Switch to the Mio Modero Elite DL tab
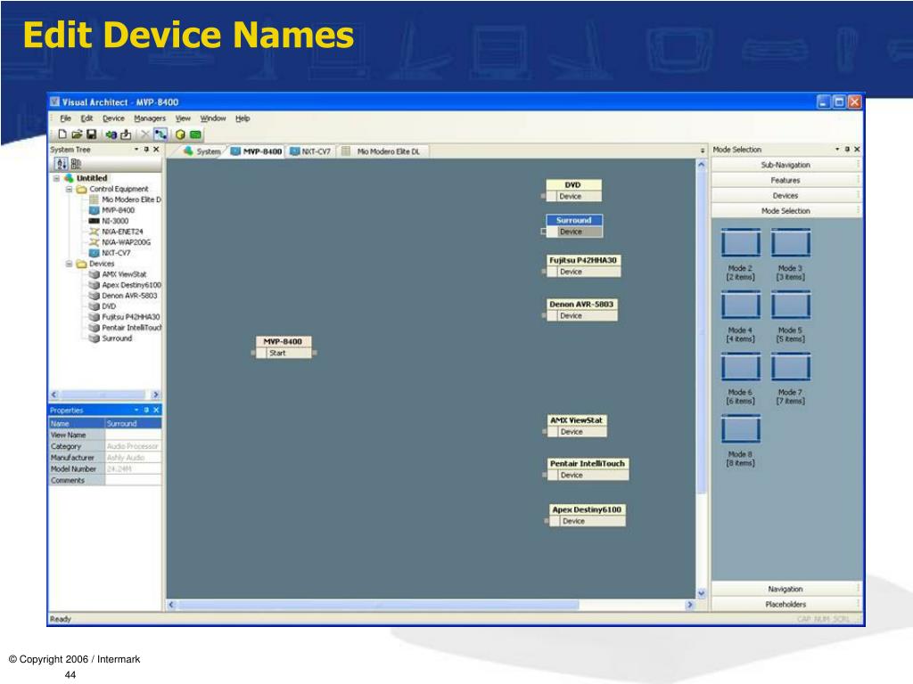Viewport: 913px width, 684px height. tap(382, 151)
